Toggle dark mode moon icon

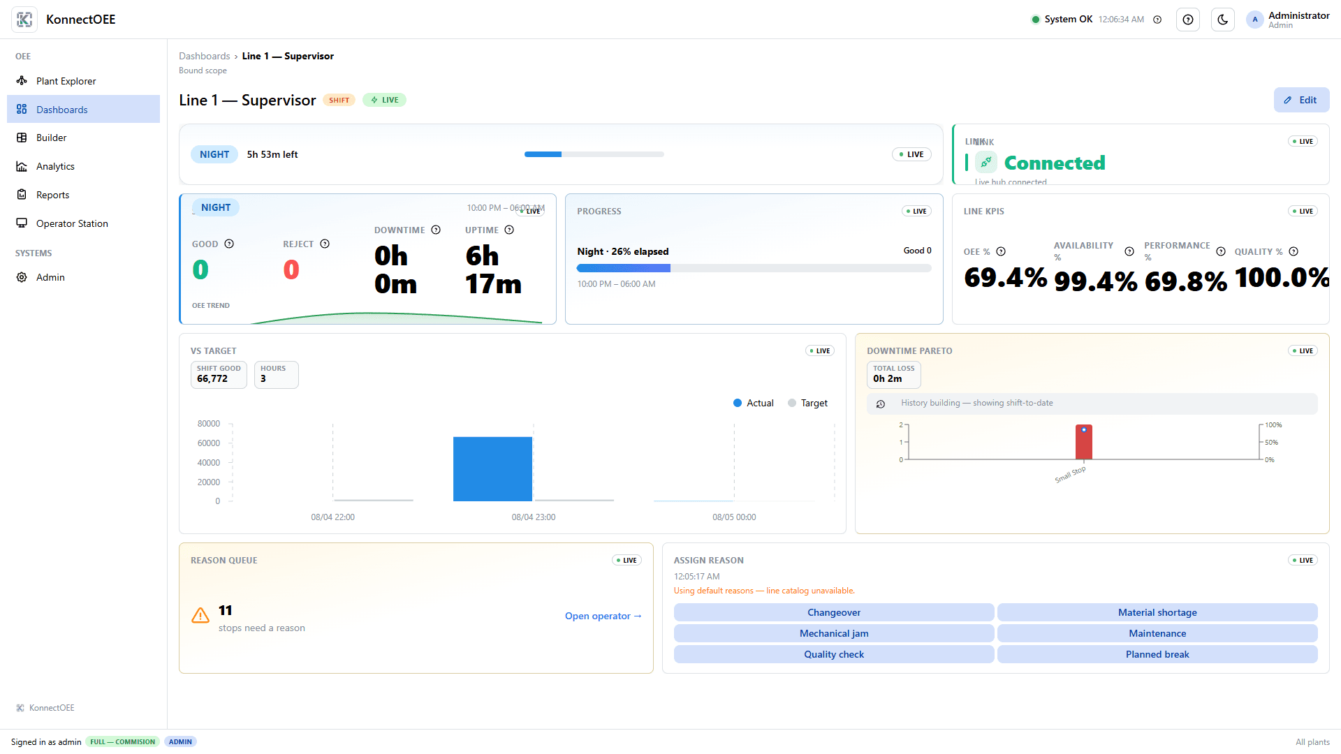click(x=1222, y=20)
